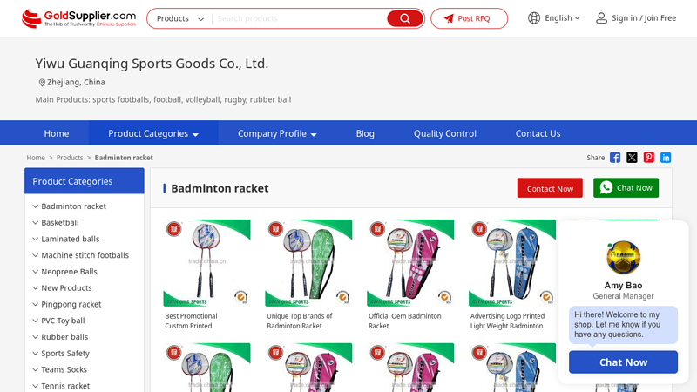Viewport: 697px width, 392px height.
Task: Open the Blog navigation tab
Action: point(365,133)
